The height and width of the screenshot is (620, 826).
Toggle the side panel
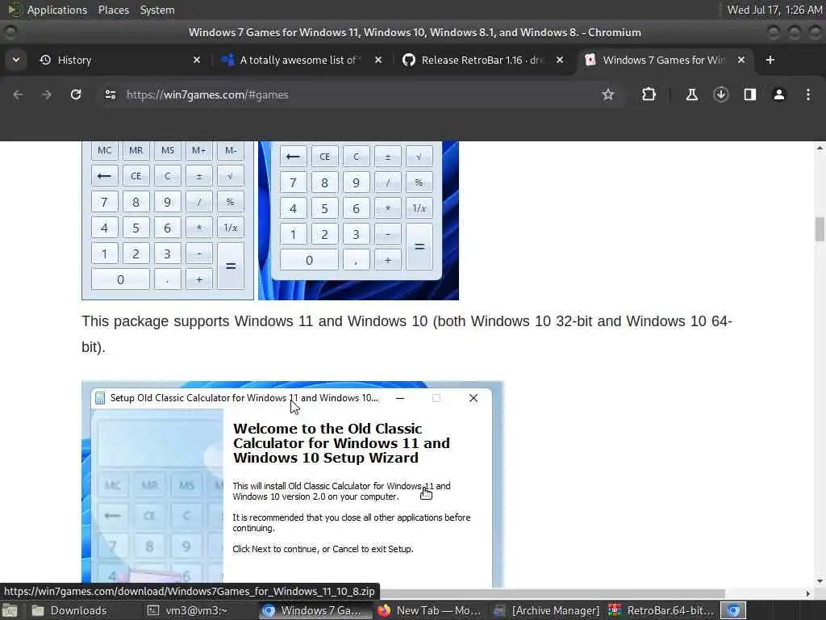[x=749, y=95]
